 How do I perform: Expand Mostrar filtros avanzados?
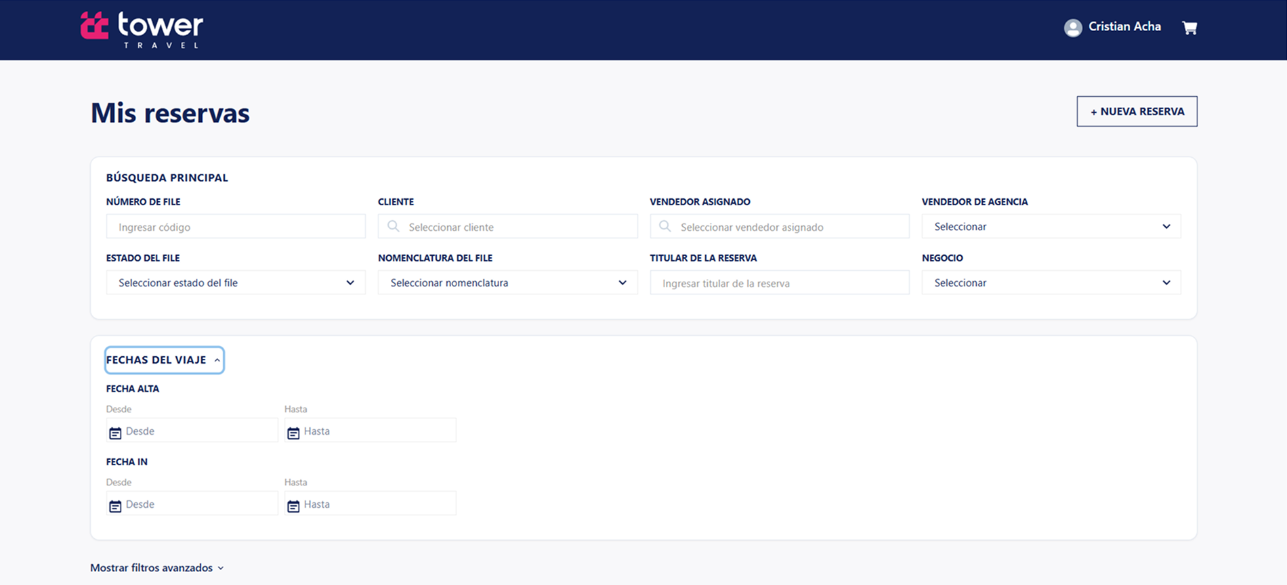tap(157, 567)
